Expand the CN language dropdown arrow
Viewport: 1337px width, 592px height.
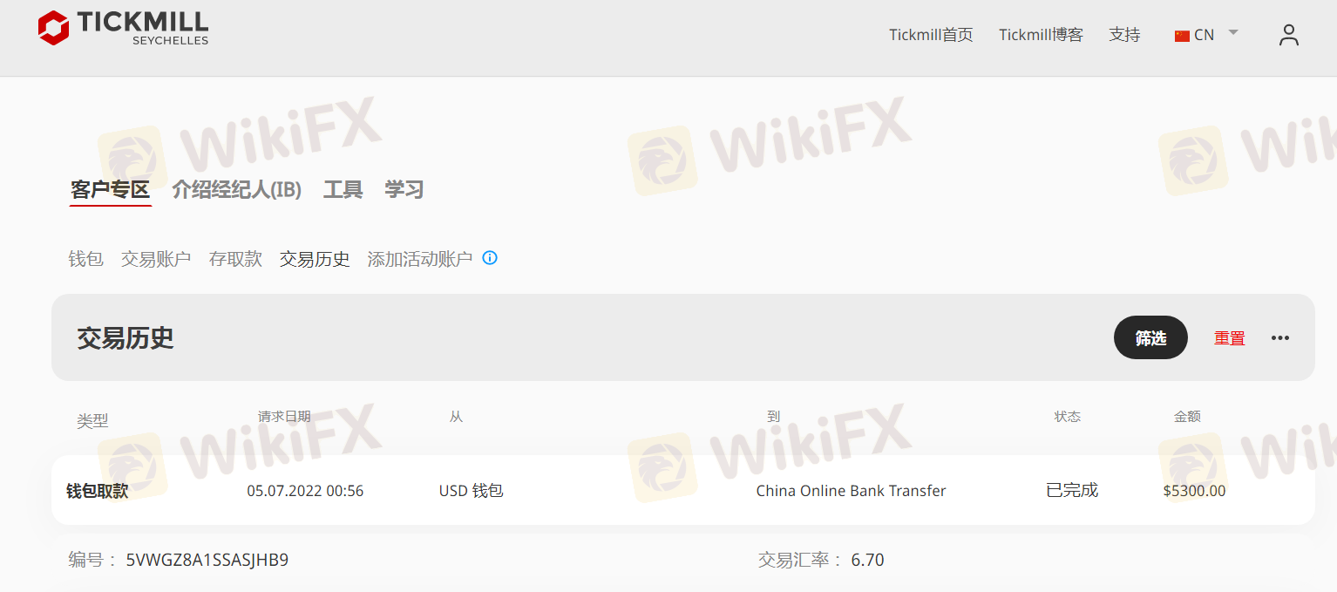click(1233, 33)
